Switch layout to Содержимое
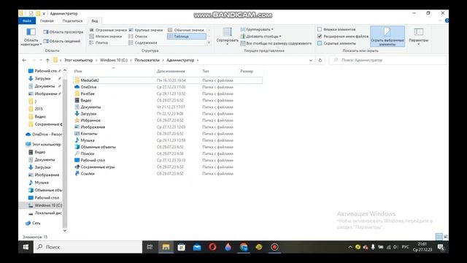This screenshot has height=263, width=467. click(x=143, y=42)
